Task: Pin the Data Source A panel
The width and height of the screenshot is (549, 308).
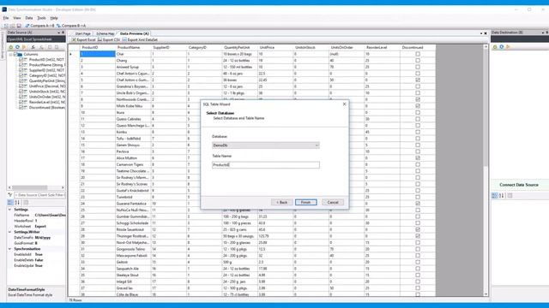Action: pyautogui.click(x=63, y=33)
